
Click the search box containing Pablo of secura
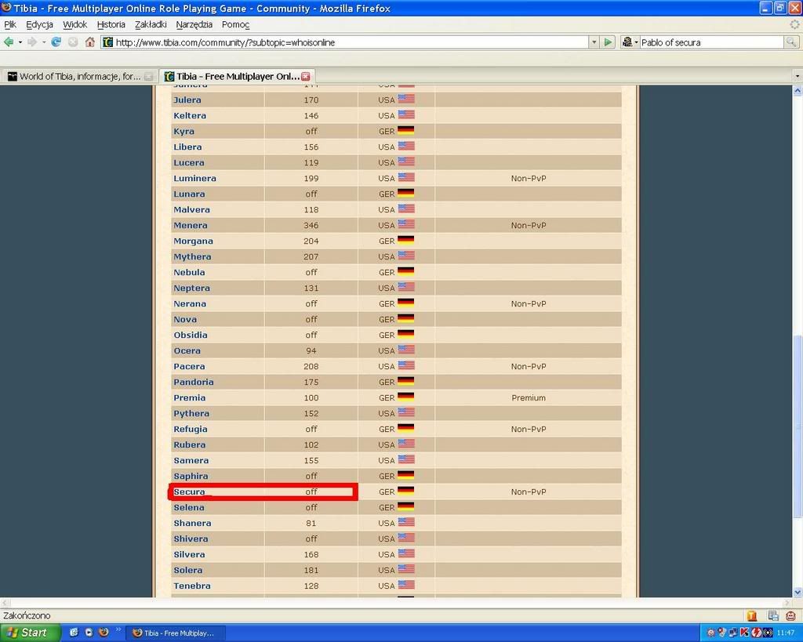coord(710,42)
